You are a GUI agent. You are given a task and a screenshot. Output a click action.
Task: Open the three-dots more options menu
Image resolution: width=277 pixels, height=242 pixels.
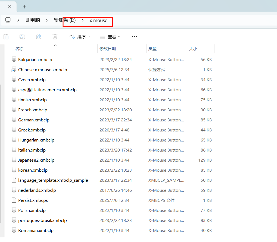tap(134, 37)
